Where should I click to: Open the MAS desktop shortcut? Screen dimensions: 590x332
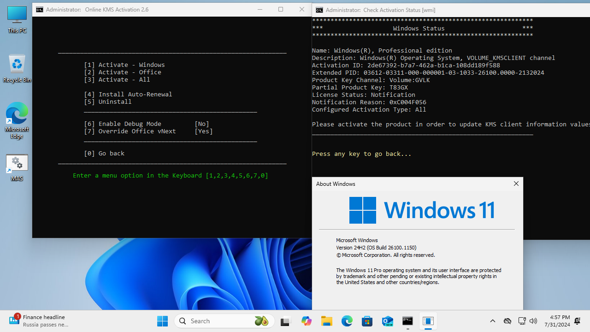[x=17, y=167]
